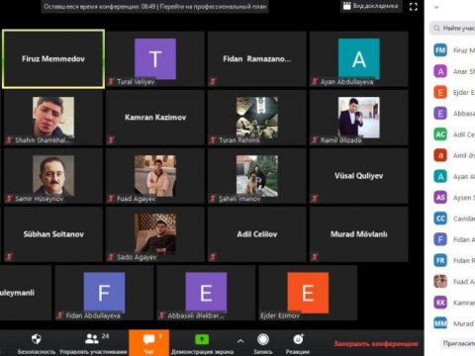Select Fidan Abdullayeva tile with F avatar
Image resolution: width=475 pixels, height=356 pixels.
(x=104, y=293)
